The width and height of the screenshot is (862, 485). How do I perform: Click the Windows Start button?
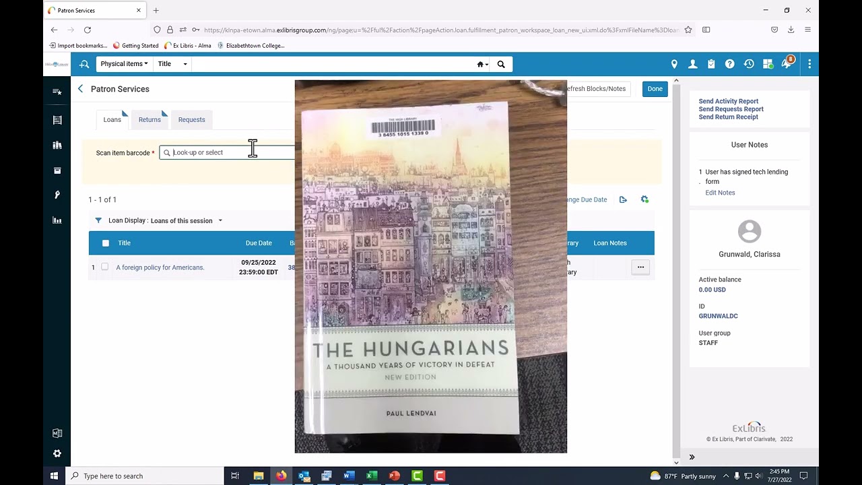55,476
